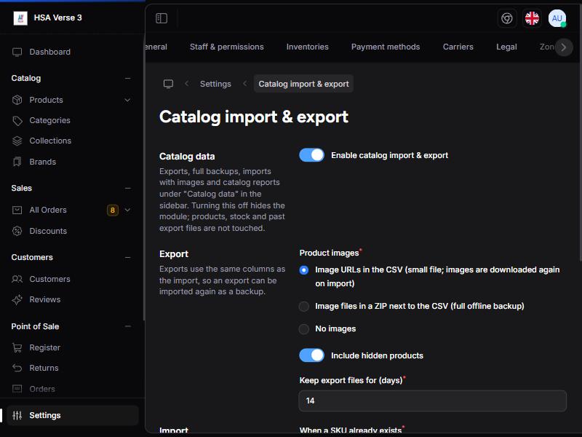Click the Export section title
Screen dimensions: 582x437
coord(174,254)
